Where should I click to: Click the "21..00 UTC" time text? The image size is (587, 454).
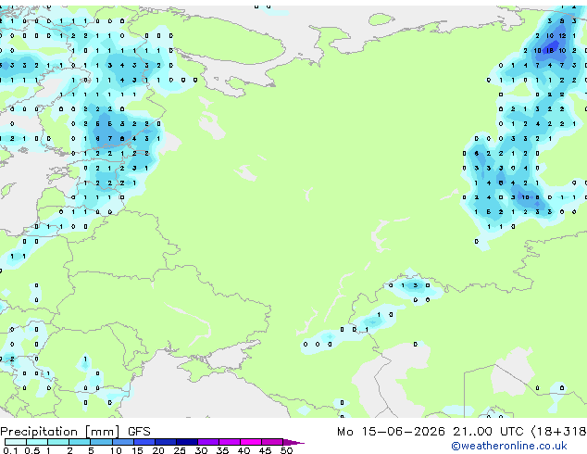(488, 432)
